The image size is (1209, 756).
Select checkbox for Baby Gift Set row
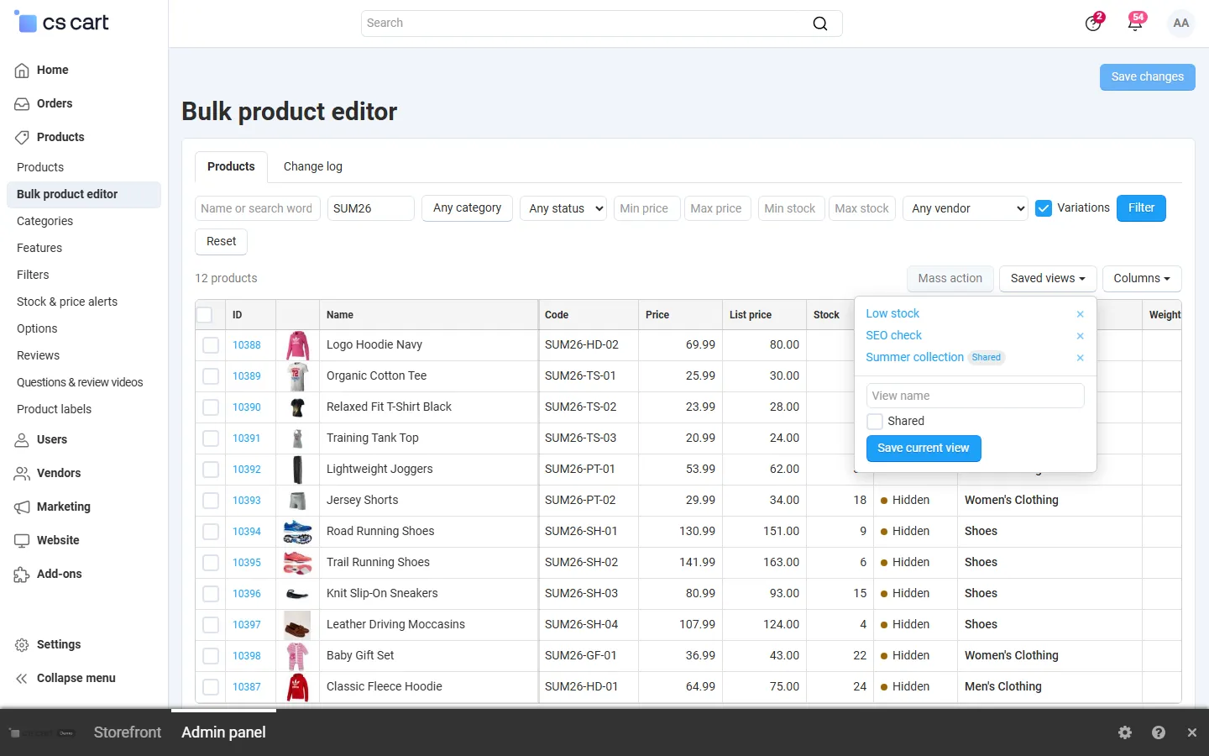click(x=211, y=656)
